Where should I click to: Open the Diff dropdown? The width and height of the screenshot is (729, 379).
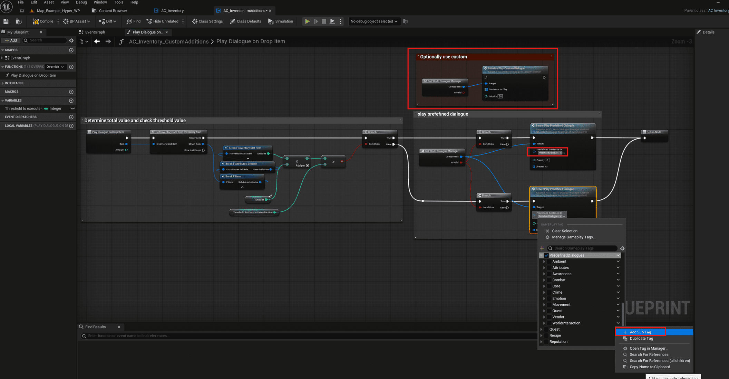[x=107, y=21]
